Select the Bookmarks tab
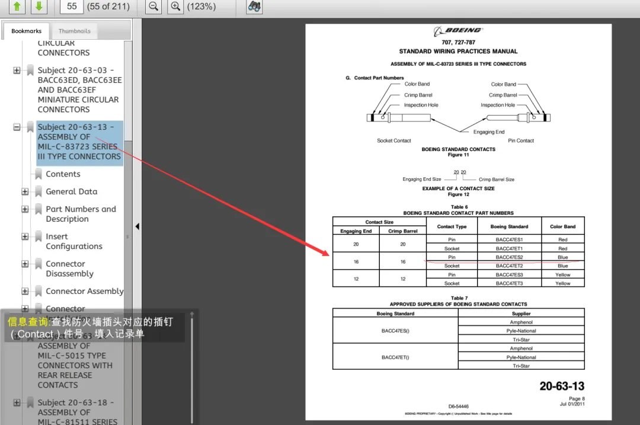 pos(27,31)
